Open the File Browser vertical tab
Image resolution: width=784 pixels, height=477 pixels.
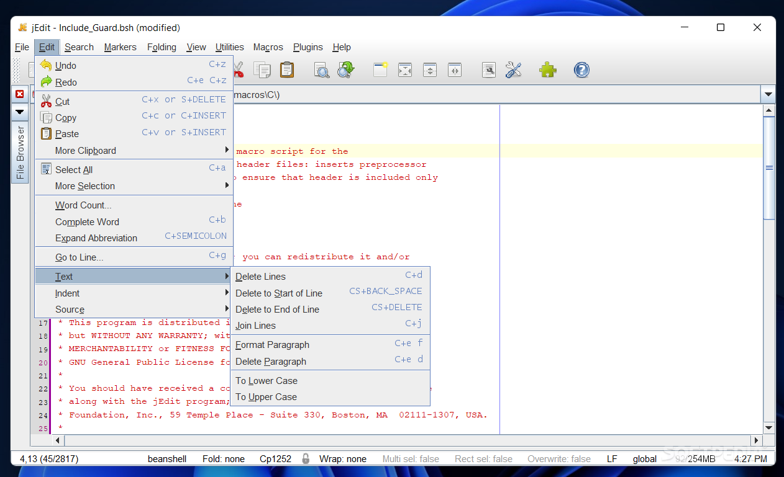20,152
